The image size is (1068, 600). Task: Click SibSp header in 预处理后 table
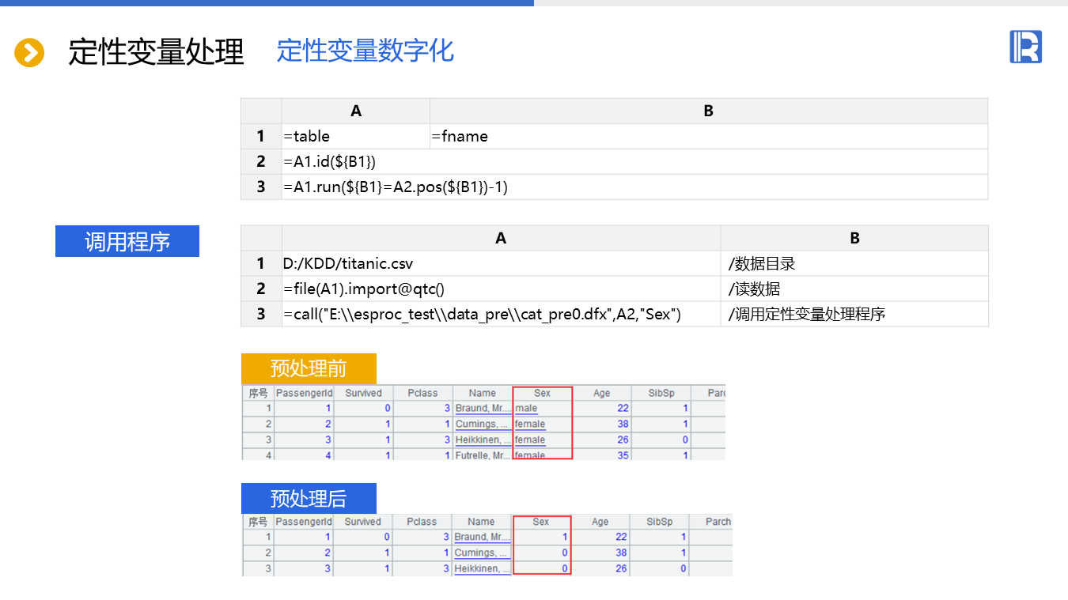(x=660, y=522)
